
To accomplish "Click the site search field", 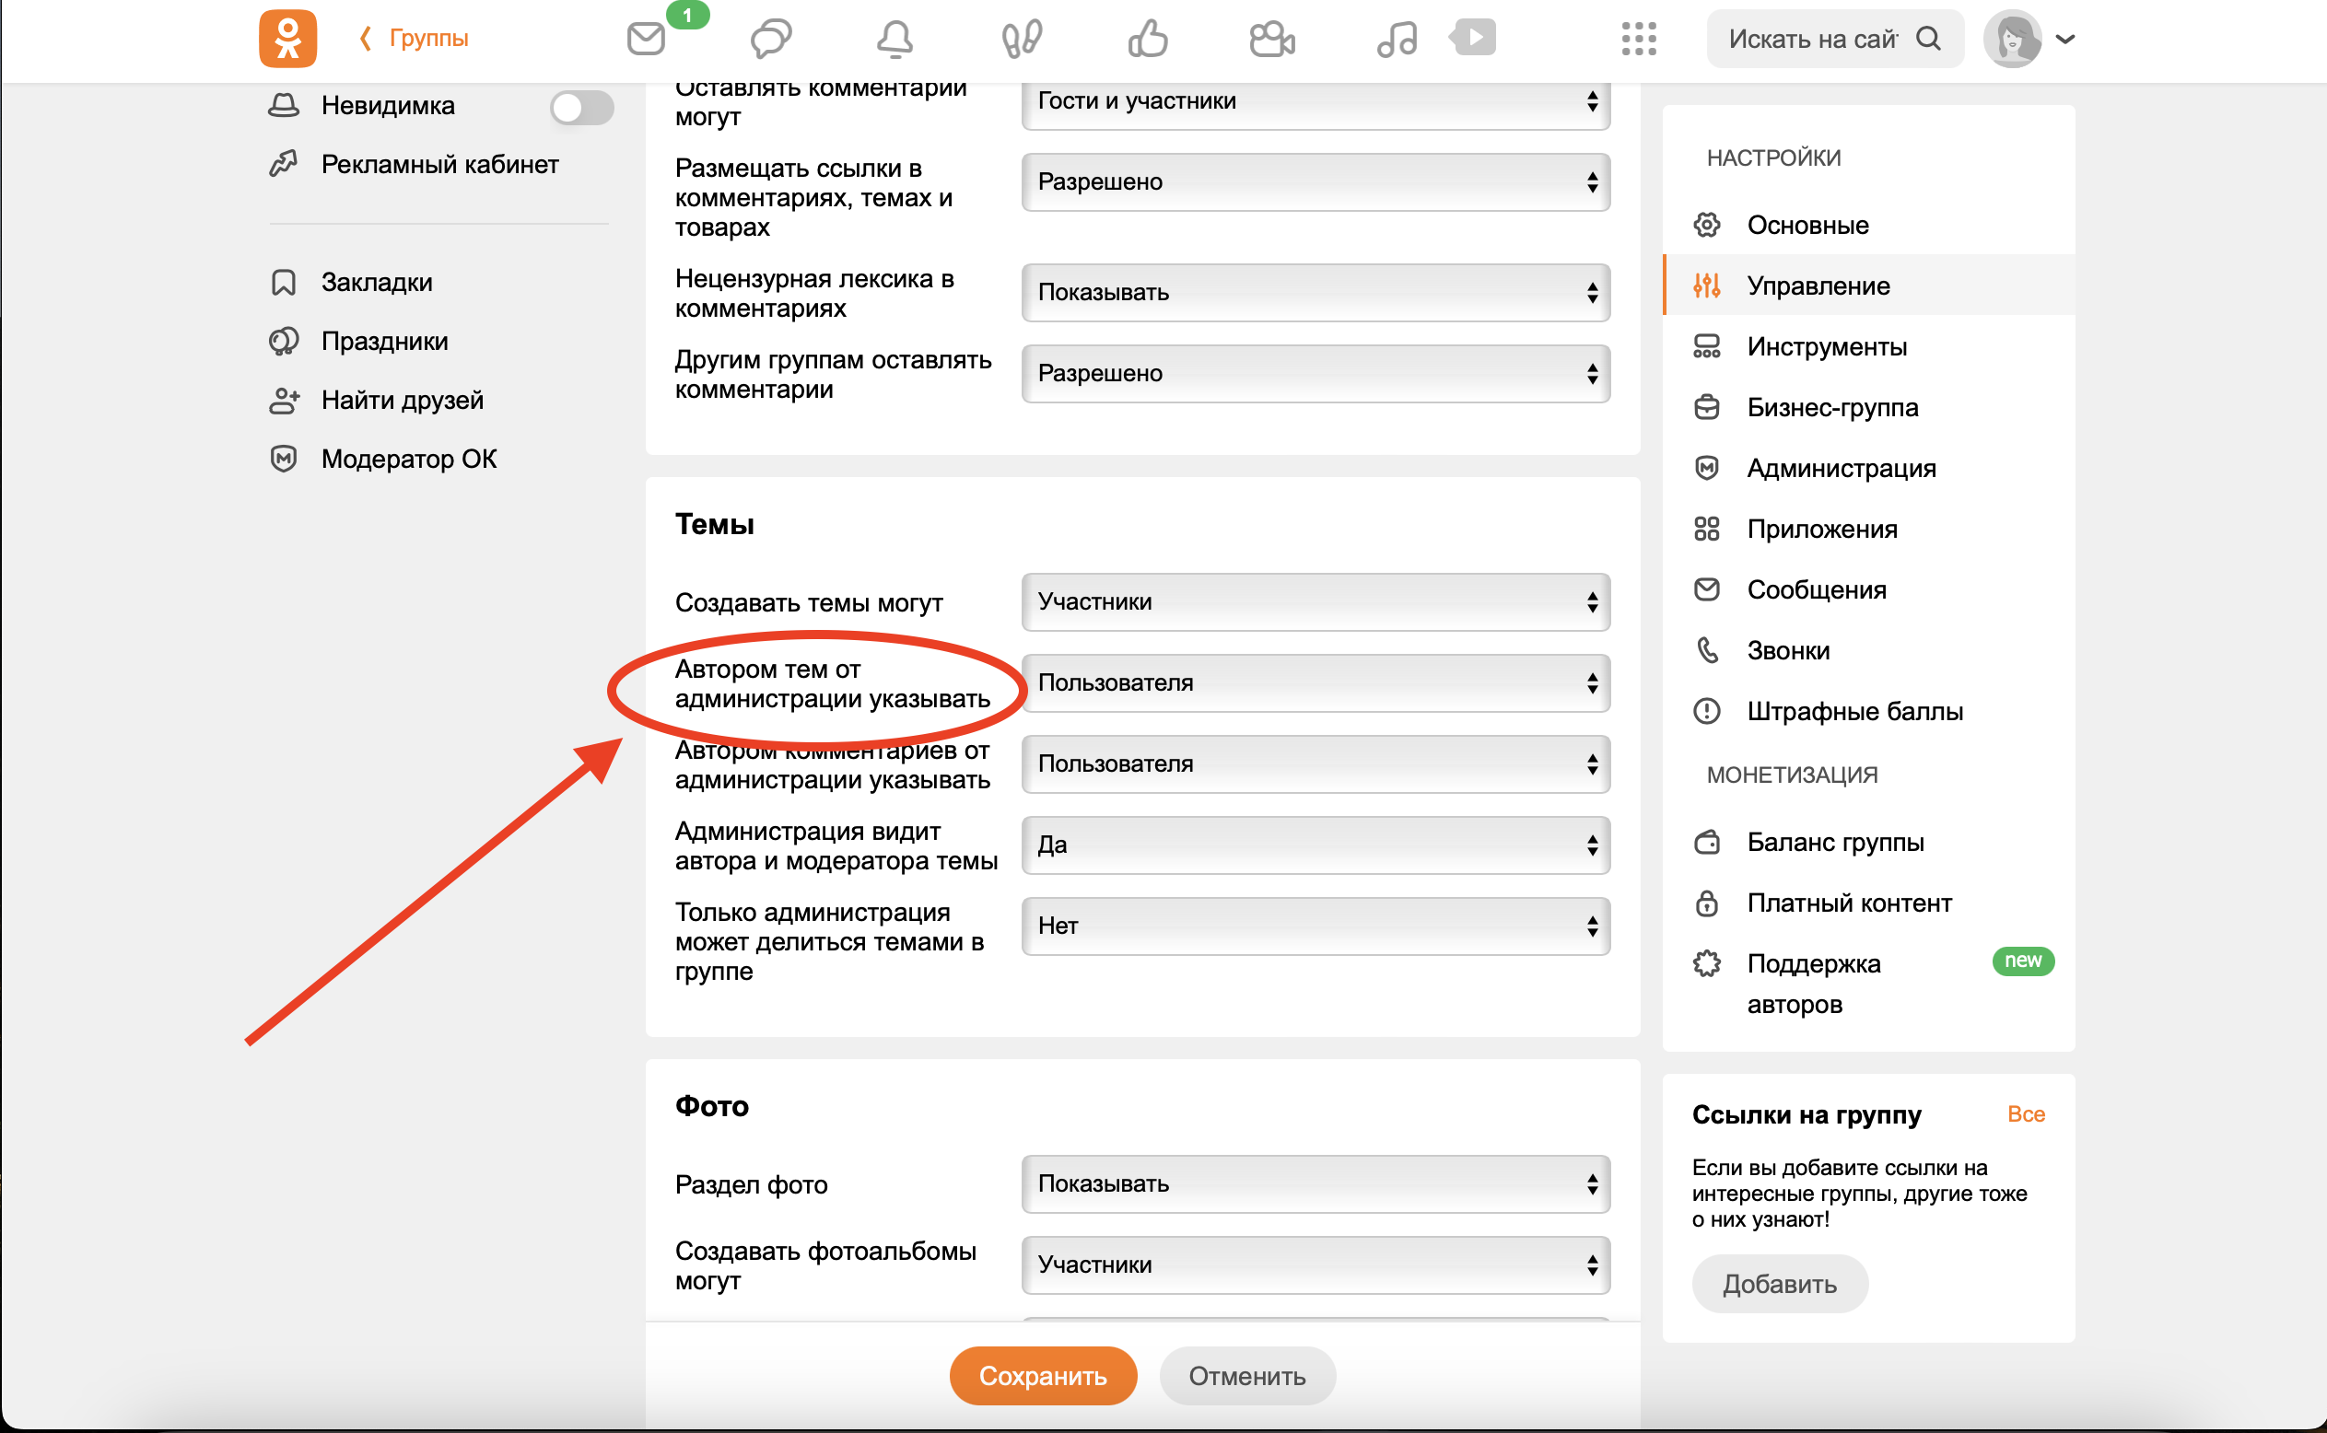I will [x=1811, y=39].
